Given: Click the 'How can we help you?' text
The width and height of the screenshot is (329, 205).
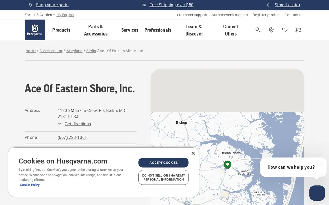Looking at the screenshot, I should (x=291, y=167).
